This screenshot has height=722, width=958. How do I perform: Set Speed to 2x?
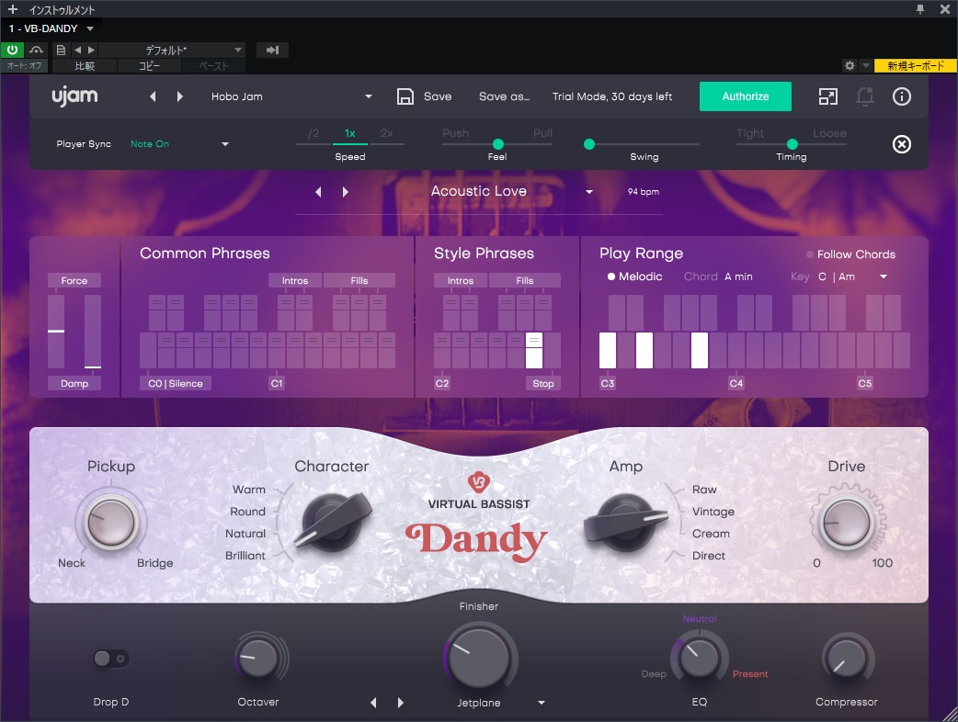point(387,133)
